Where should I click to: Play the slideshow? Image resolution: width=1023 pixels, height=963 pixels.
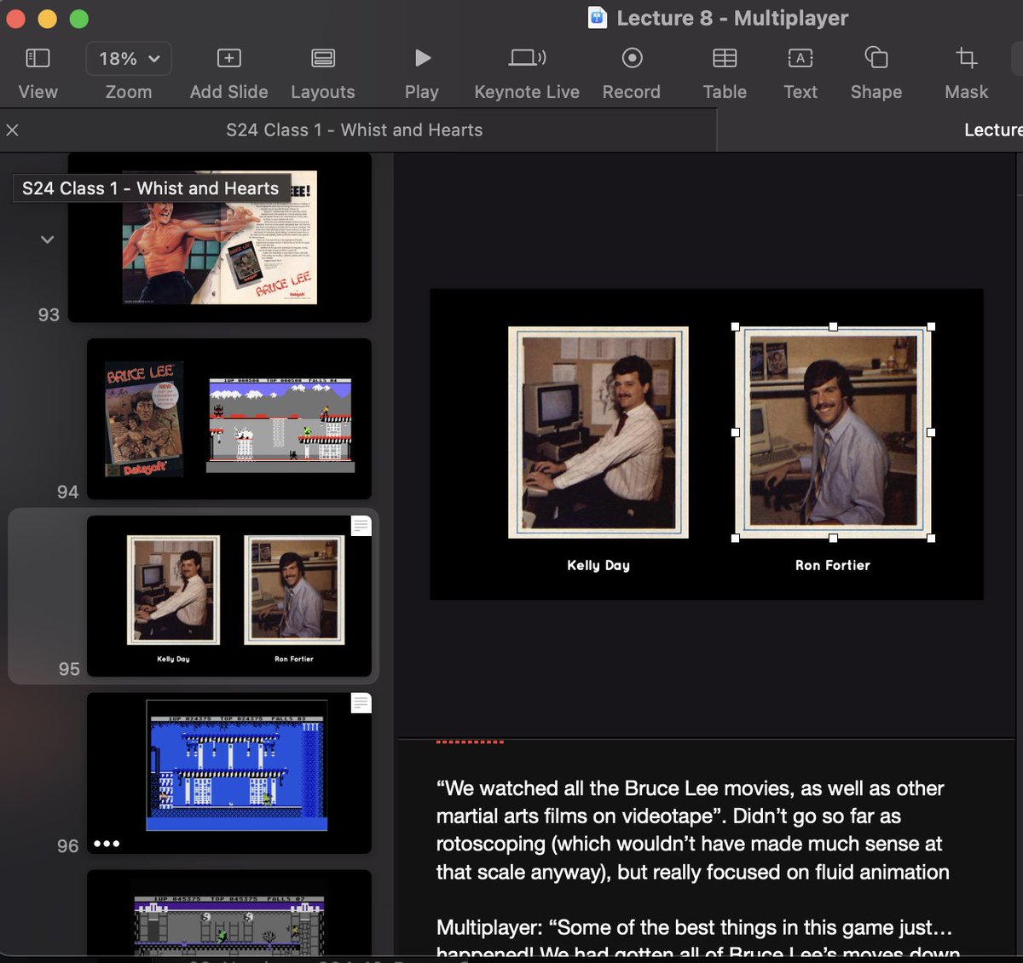tap(422, 59)
